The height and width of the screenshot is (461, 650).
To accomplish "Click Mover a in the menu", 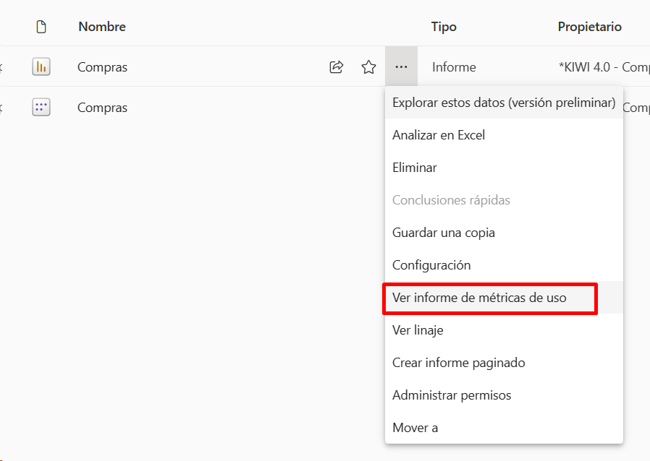I will (504, 428).
